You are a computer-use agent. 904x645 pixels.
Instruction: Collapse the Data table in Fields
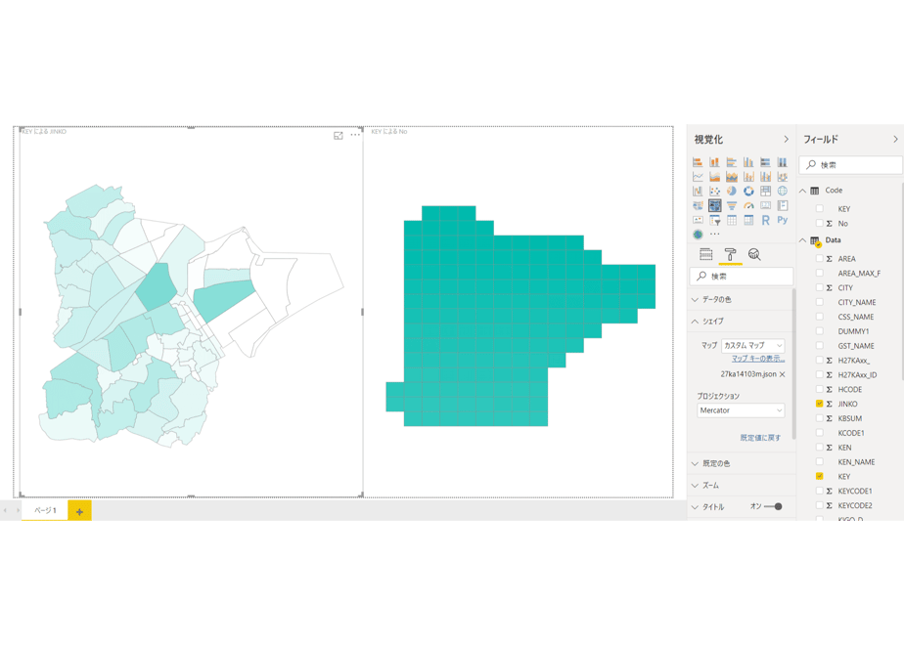pyautogui.click(x=802, y=240)
